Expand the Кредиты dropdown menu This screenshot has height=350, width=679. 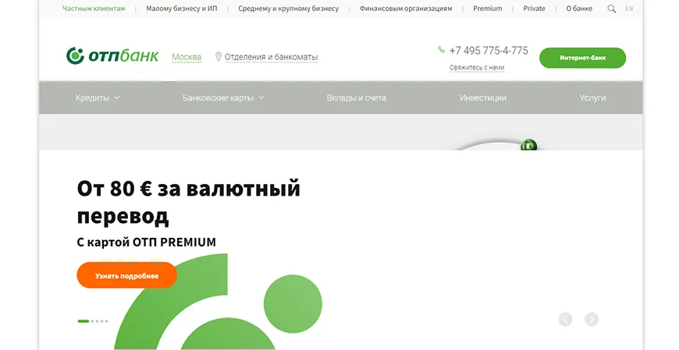[x=98, y=98]
